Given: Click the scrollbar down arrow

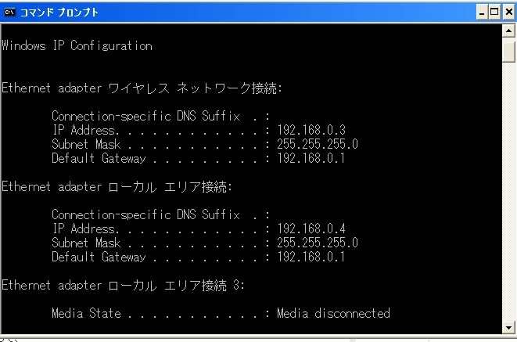Looking at the screenshot, I should pos(509,327).
